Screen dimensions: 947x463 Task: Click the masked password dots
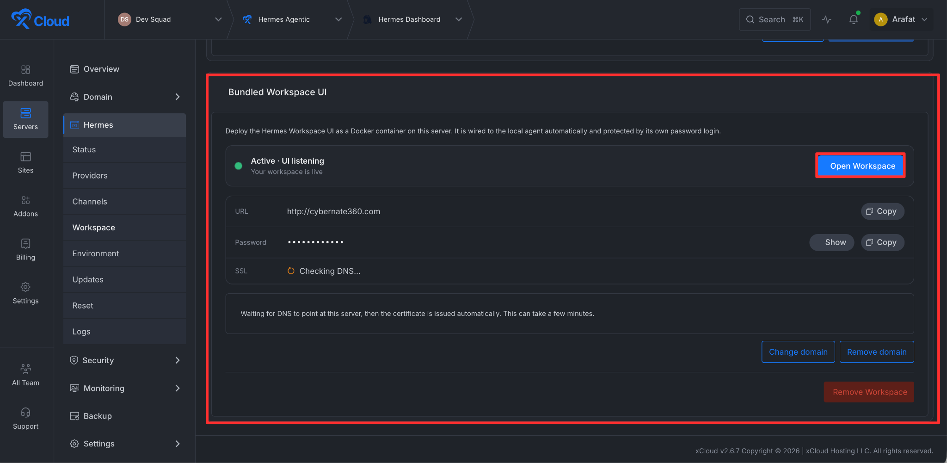(x=315, y=242)
